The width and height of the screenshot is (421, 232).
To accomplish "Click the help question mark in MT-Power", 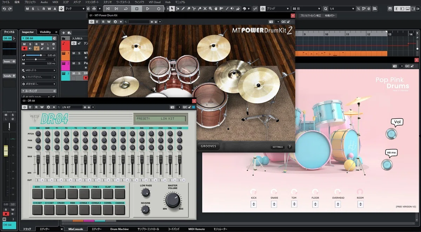I will [x=290, y=147].
